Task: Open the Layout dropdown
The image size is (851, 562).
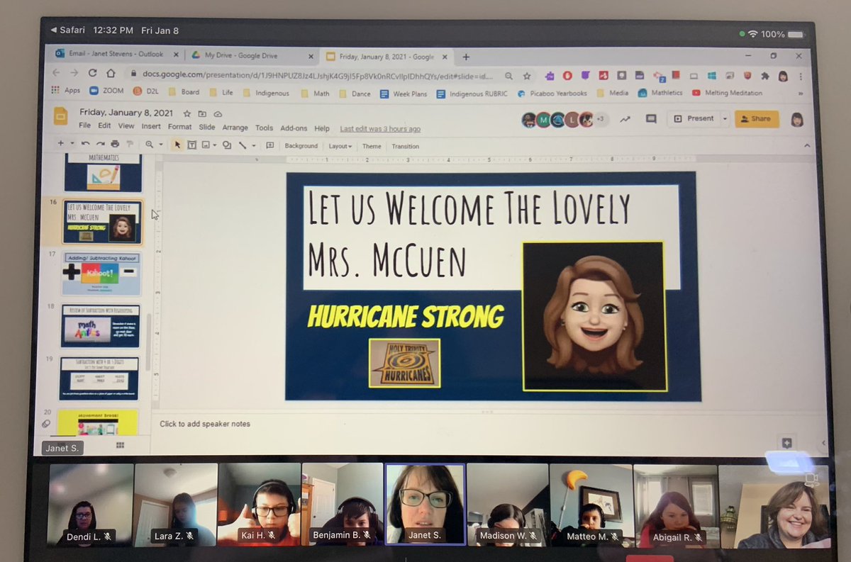Action: tap(340, 146)
